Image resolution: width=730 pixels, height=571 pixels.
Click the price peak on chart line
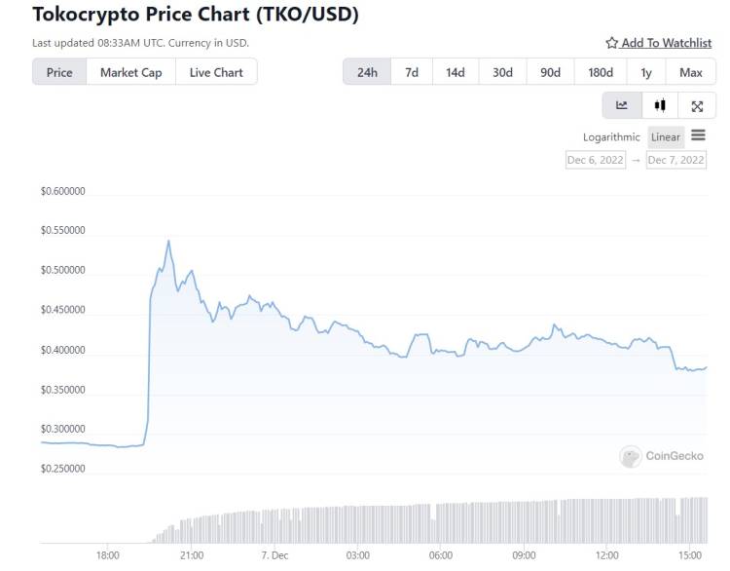[x=168, y=241]
